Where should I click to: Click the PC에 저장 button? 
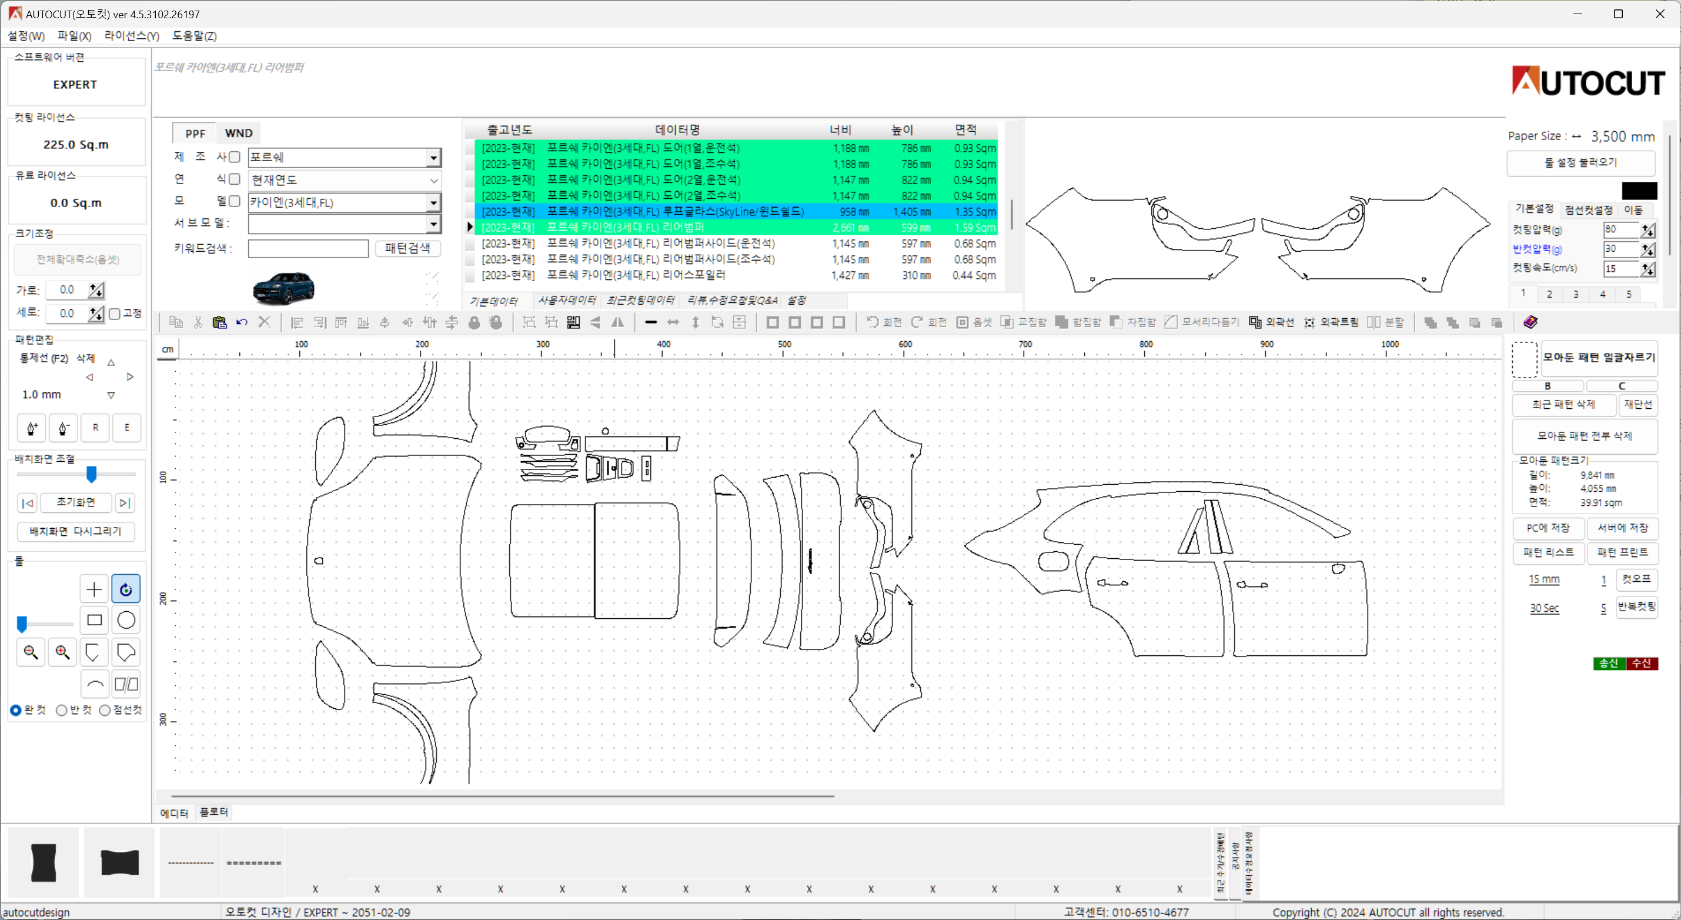(1548, 528)
